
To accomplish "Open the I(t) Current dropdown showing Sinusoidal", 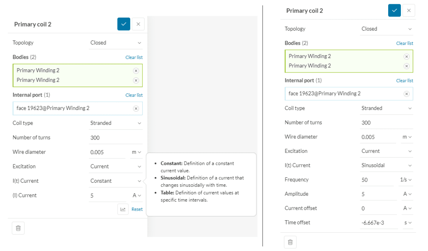I will coord(386,166).
